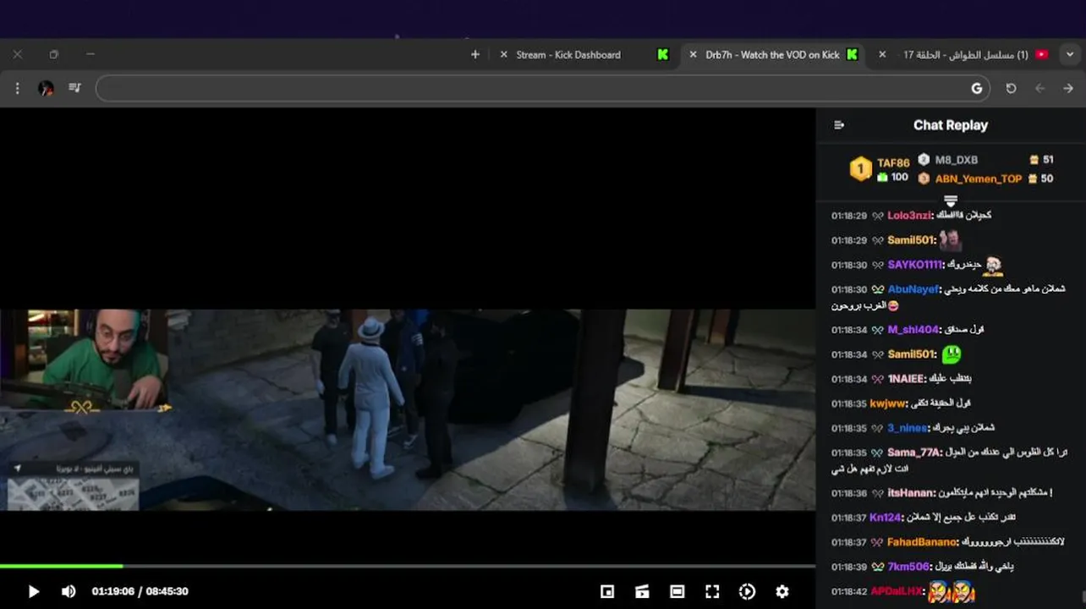Click username 3_nines in chat

point(907,428)
